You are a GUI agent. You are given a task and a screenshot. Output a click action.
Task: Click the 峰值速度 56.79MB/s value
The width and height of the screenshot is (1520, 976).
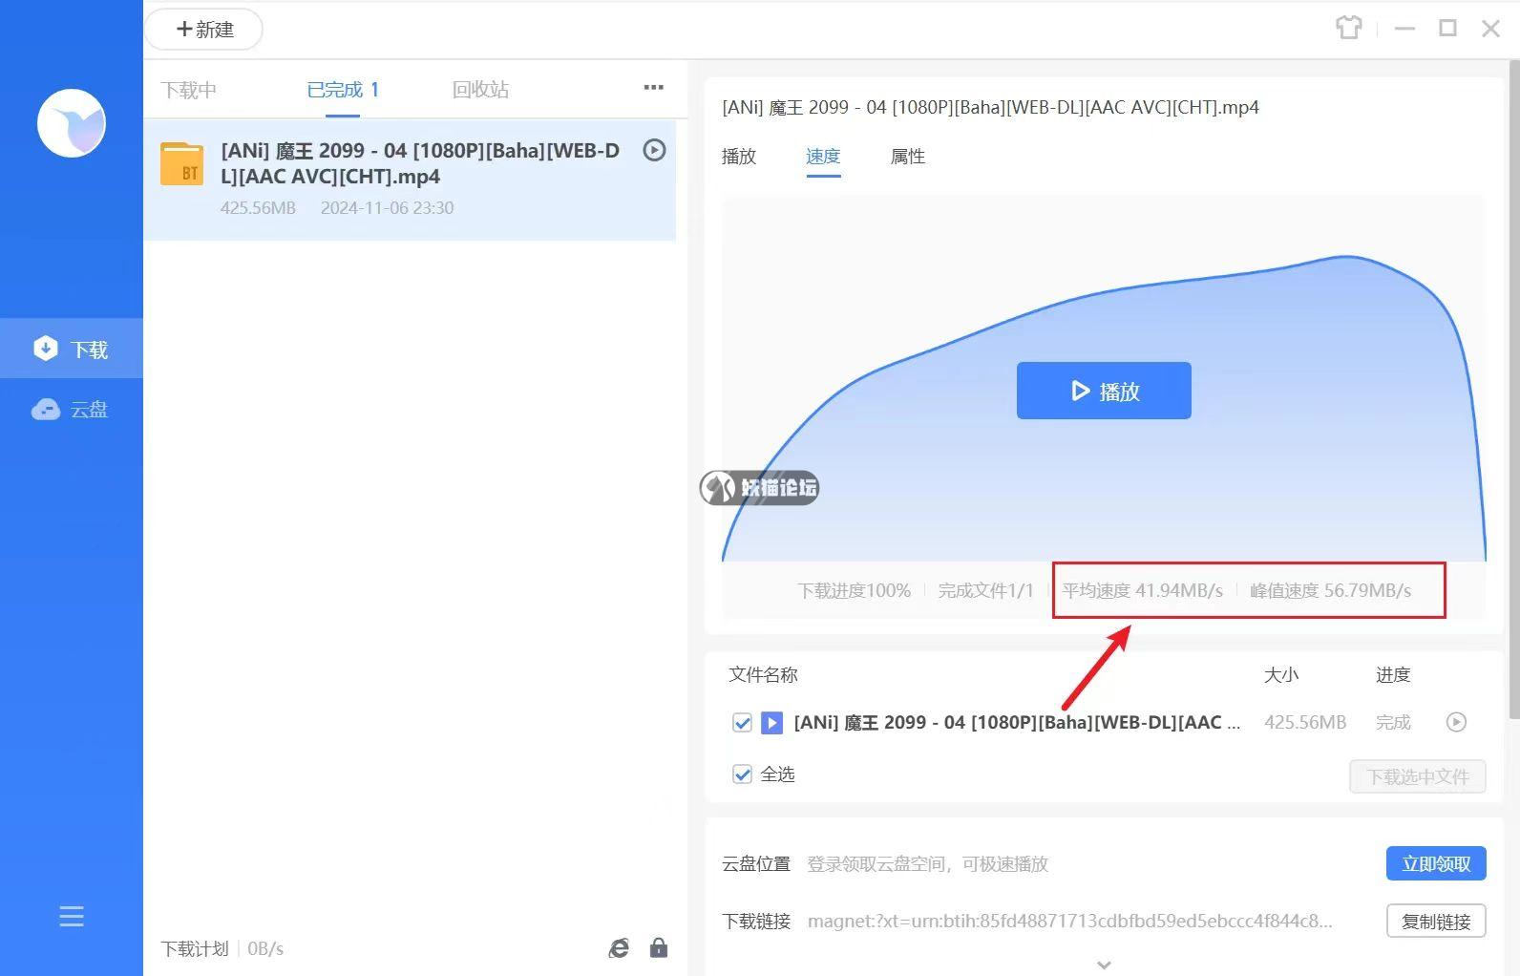[1330, 591]
